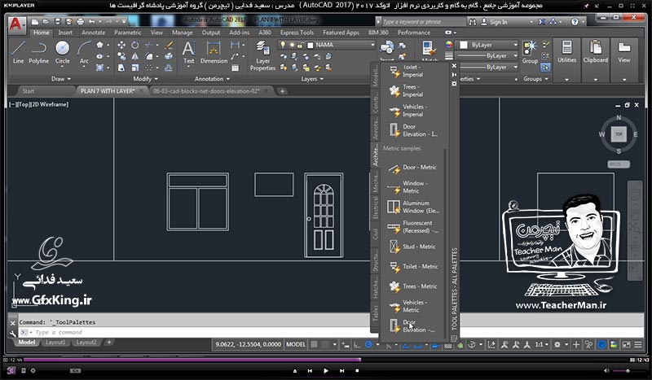Select the Text annotation tool
Screen dimensions: 652x380
coord(189,52)
